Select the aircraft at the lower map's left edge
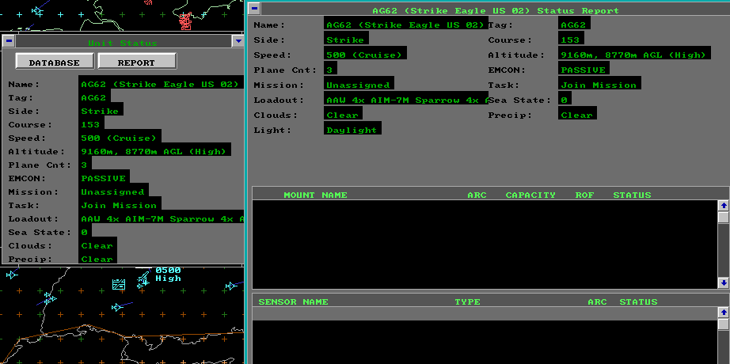The image size is (730, 364). pos(12,275)
